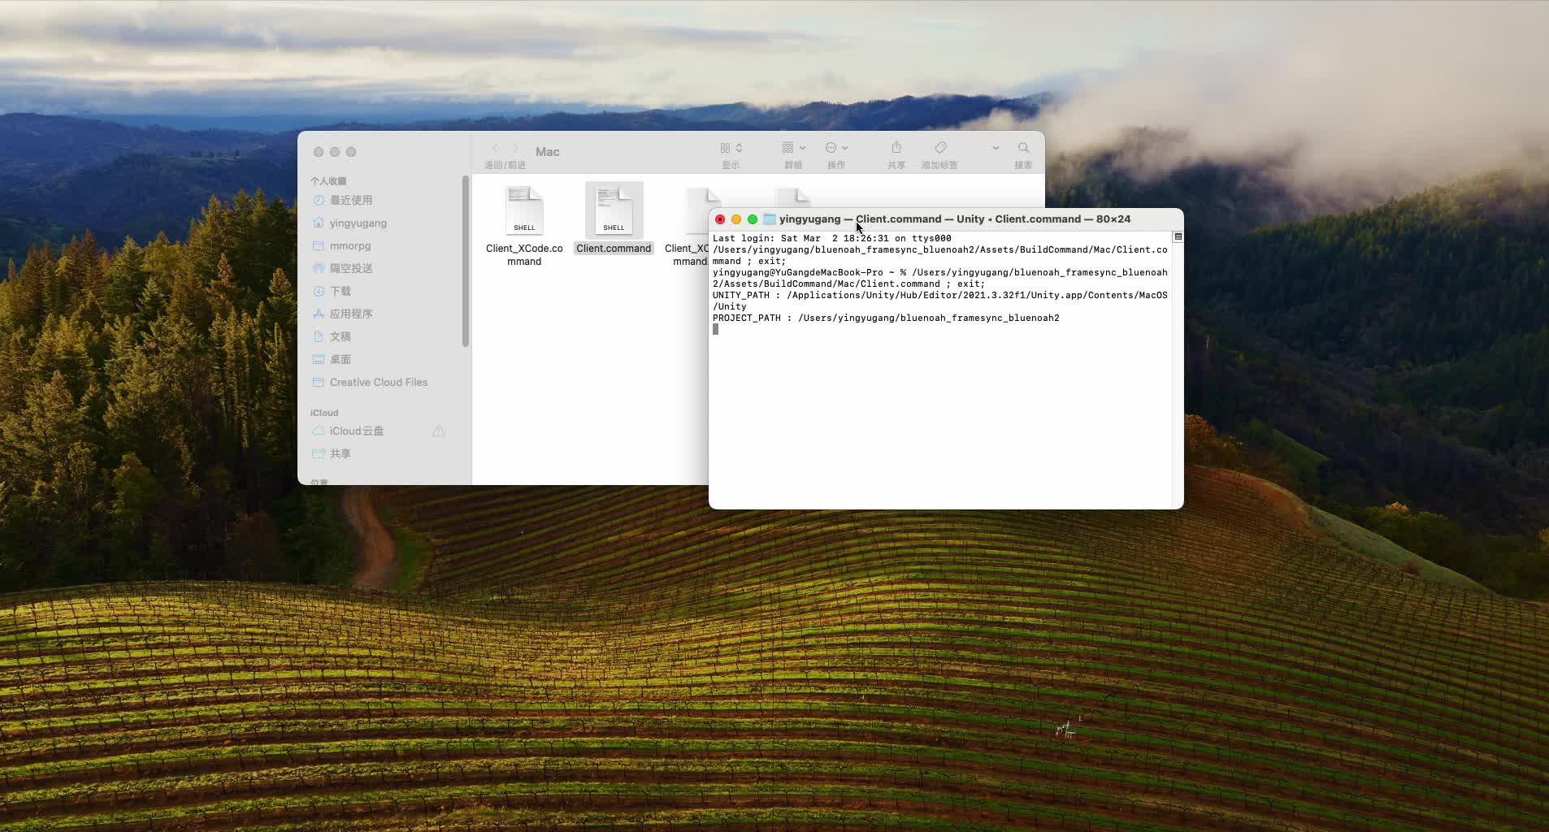Image resolution: width=1549 pixels, height=832 pixels.
Task: Click the 搜索 (Search) magnifier in toolbar
Action: (x=1022, y=149)
